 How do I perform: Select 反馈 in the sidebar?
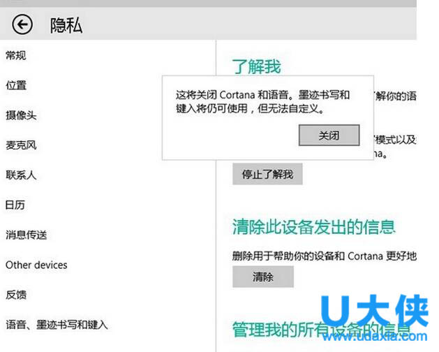(15, 295)
